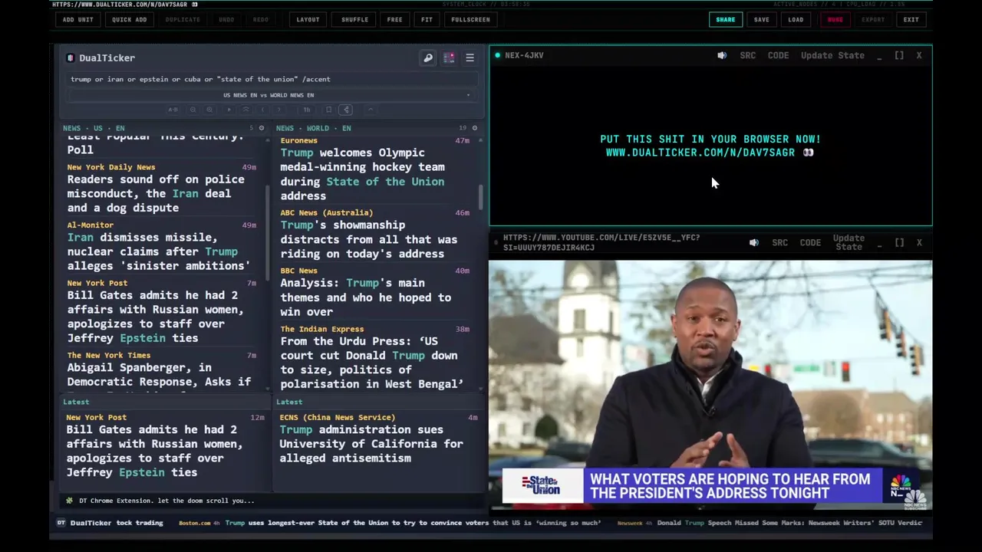Click the zoom out magnifier icon

point(193,110)
